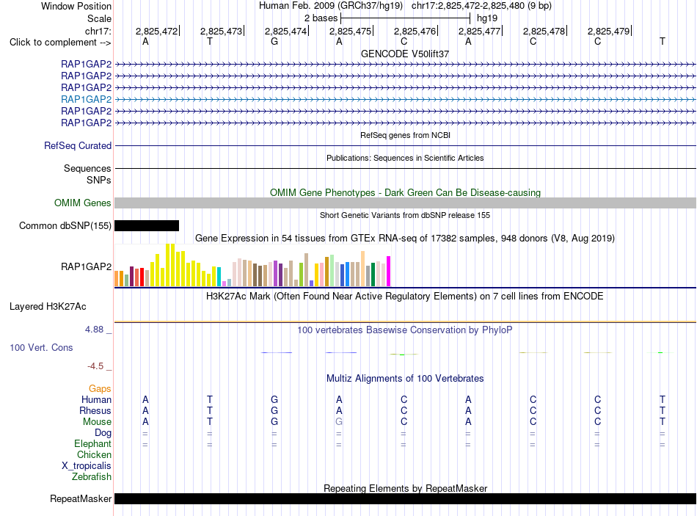Open the RepeatMasker track label
The image size is (697, 516).
(81, 498)
